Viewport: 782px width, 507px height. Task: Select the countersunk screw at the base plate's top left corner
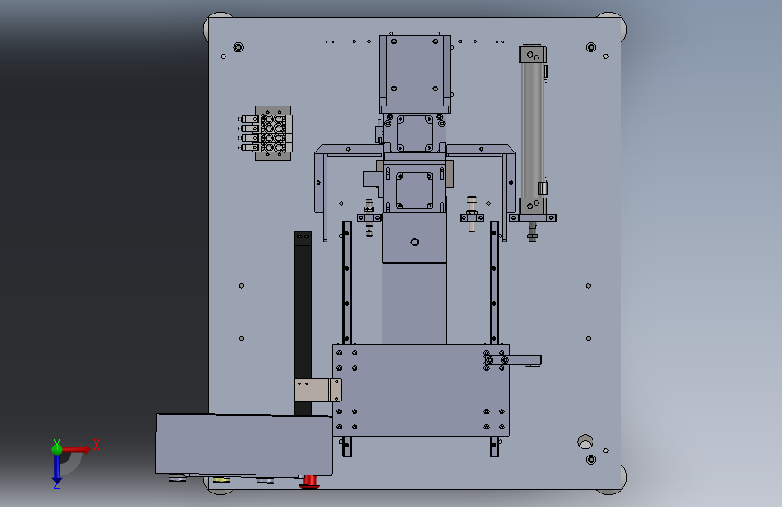(x=238, y=48)
